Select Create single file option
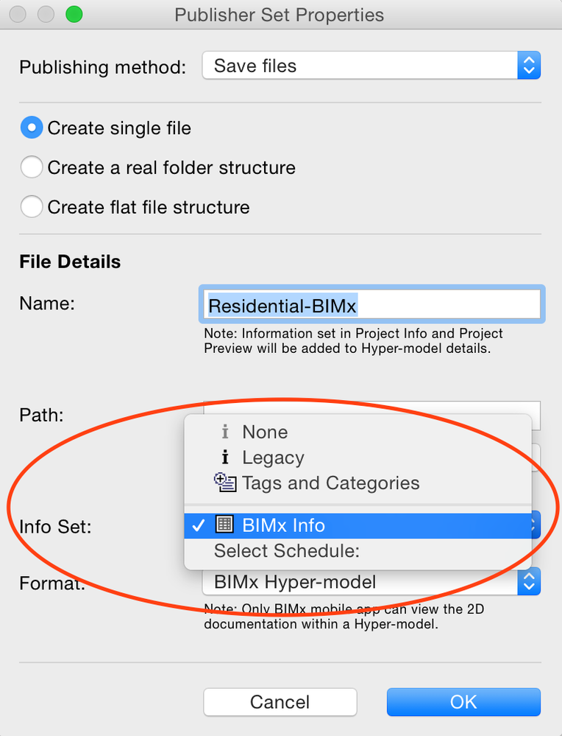 coord(32,128)
